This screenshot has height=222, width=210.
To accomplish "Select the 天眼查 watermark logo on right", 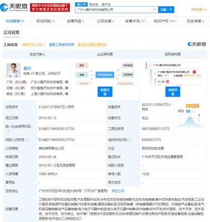I will pos(197,44).
